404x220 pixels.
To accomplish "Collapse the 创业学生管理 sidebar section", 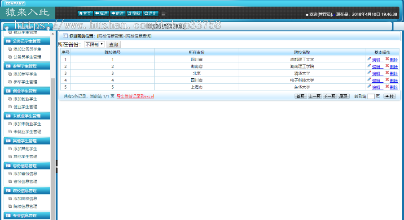I will pyautogui.click(x=27, y=91).
